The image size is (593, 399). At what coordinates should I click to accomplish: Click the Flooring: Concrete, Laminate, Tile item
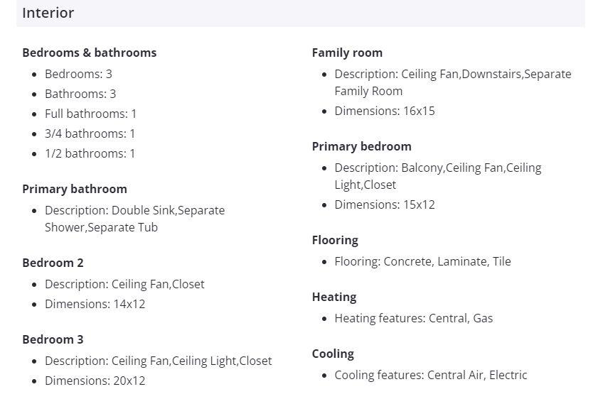click(x=422, y=261)
